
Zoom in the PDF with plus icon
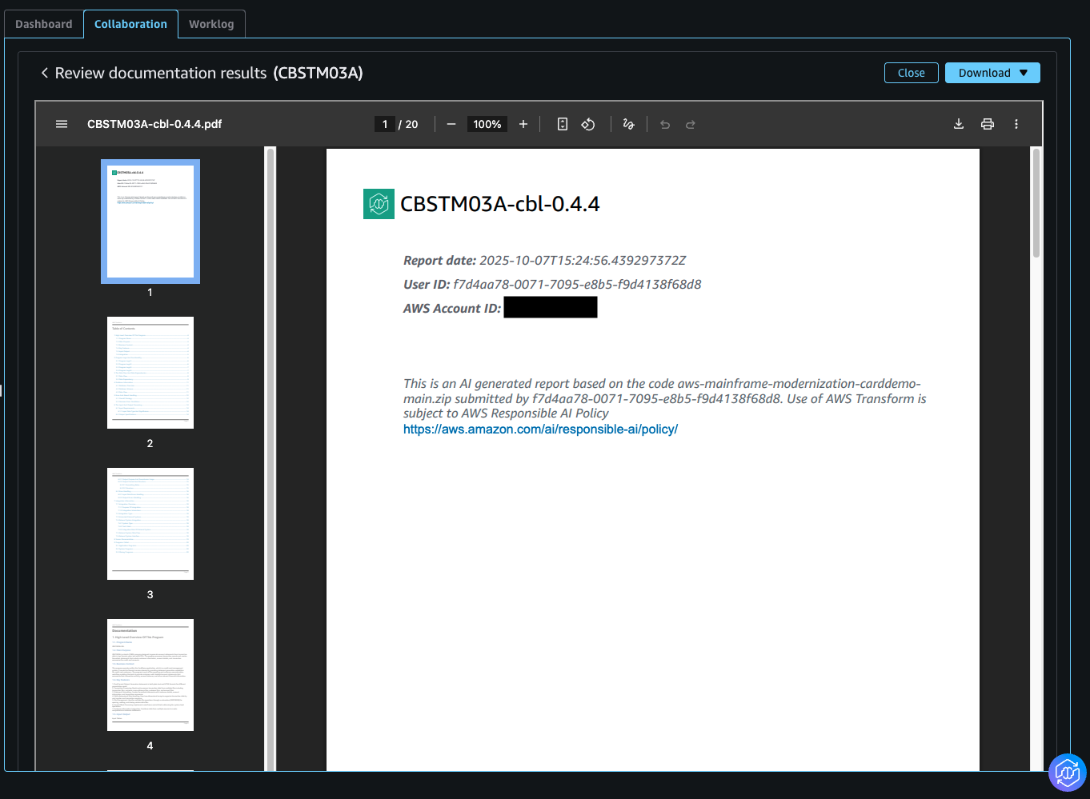523,124
